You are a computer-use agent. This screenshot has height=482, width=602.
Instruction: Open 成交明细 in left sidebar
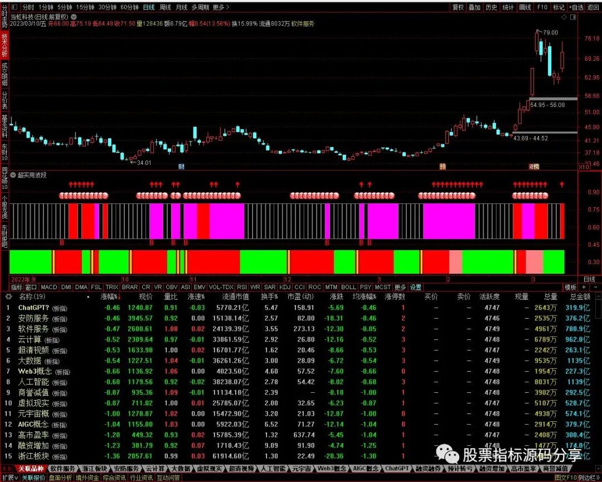pyautogui.click(x=4, y=74)
